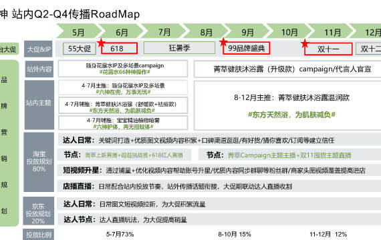Click the 618 red-outlined box
This screenshot has width=381, height=240.
pyautogui.click(x=119, y=48)
